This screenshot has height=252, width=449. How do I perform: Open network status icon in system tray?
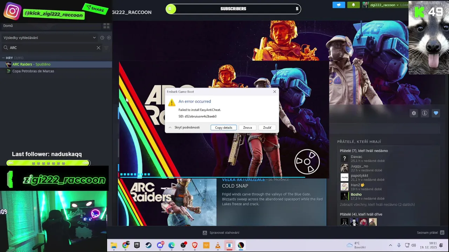(x=407, y=245)
